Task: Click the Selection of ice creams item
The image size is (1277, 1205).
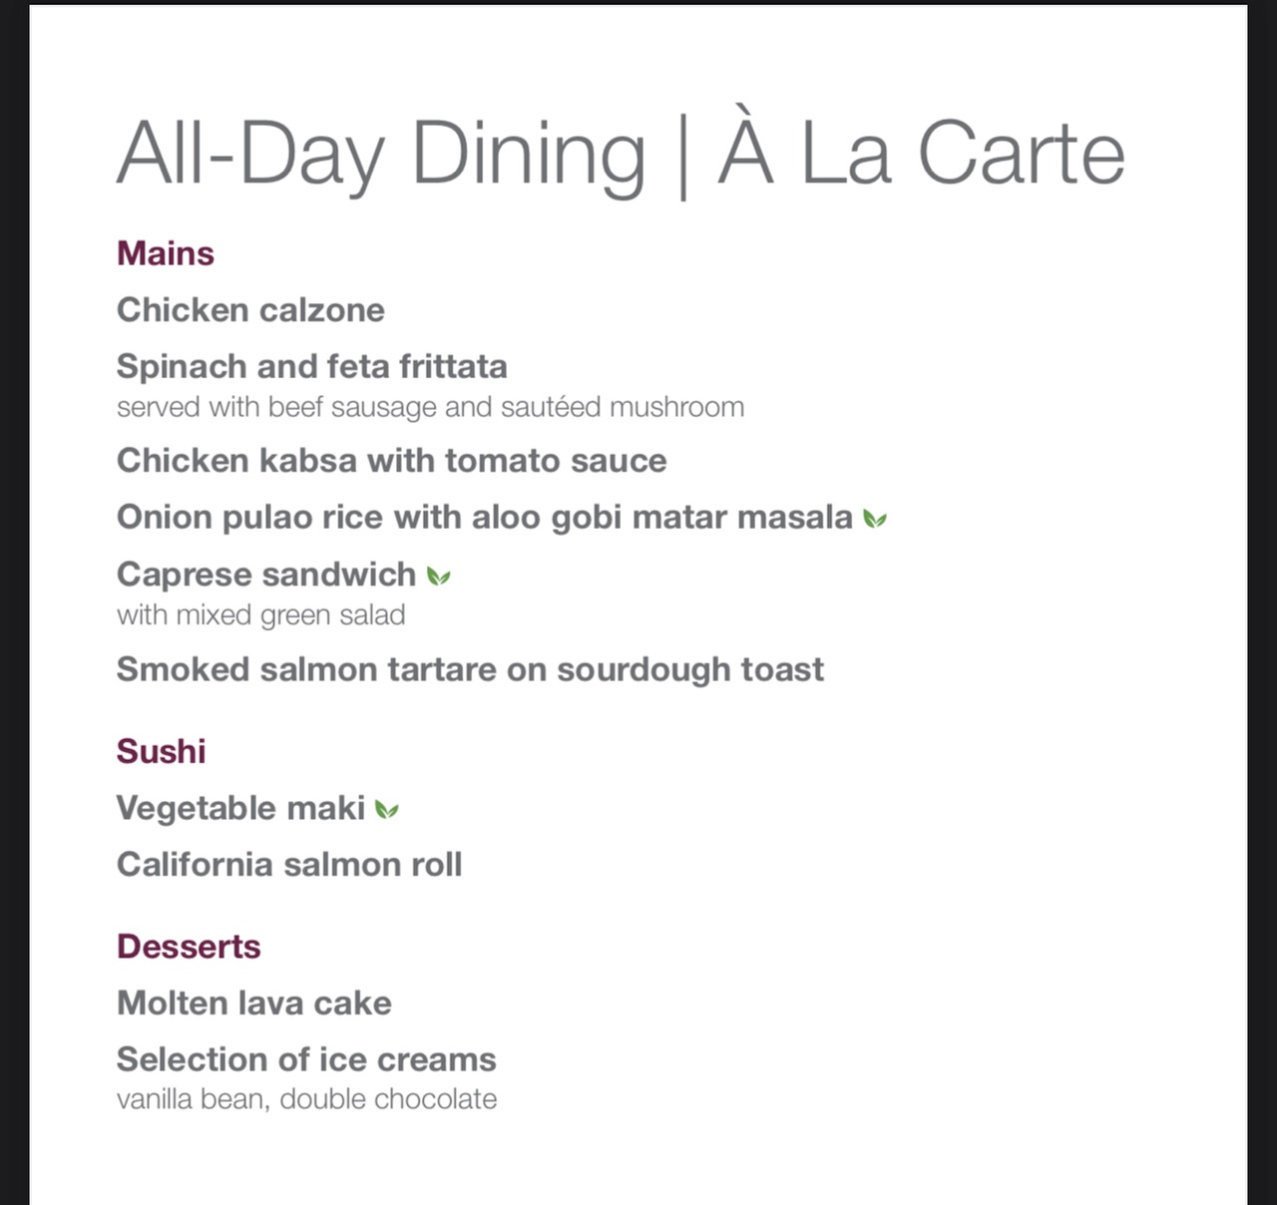Action: pos(306,1059)
